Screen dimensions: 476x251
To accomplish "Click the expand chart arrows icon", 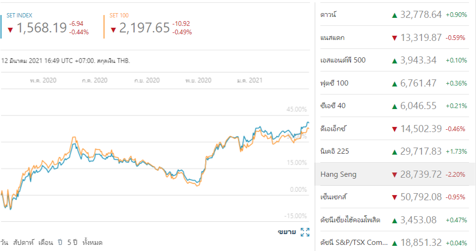I will (x=305, y=232).
